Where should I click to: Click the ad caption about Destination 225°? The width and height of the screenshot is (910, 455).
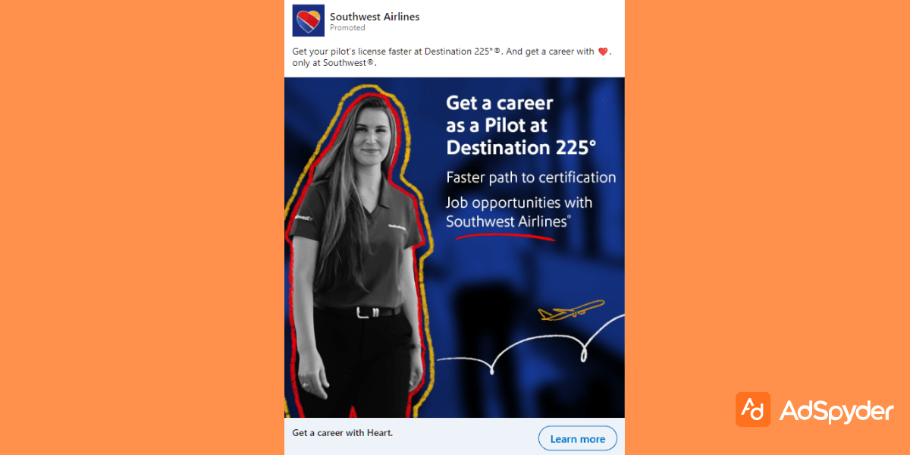pos(452,57)
